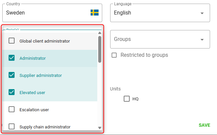Viewport: 217px width, 135px height.
Task: Uncheck the Administrator role checkbox
Action: click(12, 58)
